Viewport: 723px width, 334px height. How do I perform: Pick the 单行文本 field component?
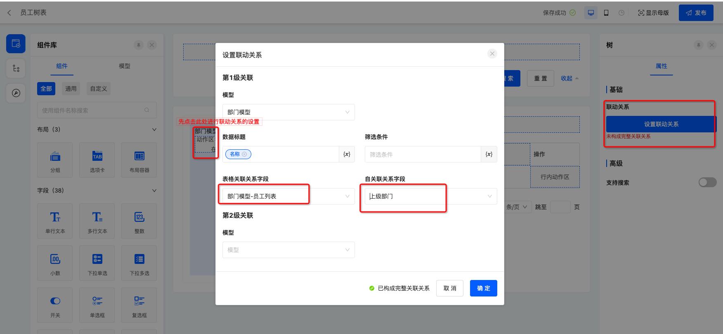click(55, 221)
